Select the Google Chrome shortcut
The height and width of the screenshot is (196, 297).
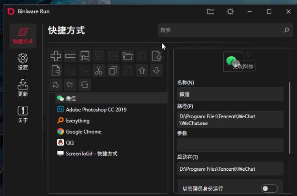[111, 132]
